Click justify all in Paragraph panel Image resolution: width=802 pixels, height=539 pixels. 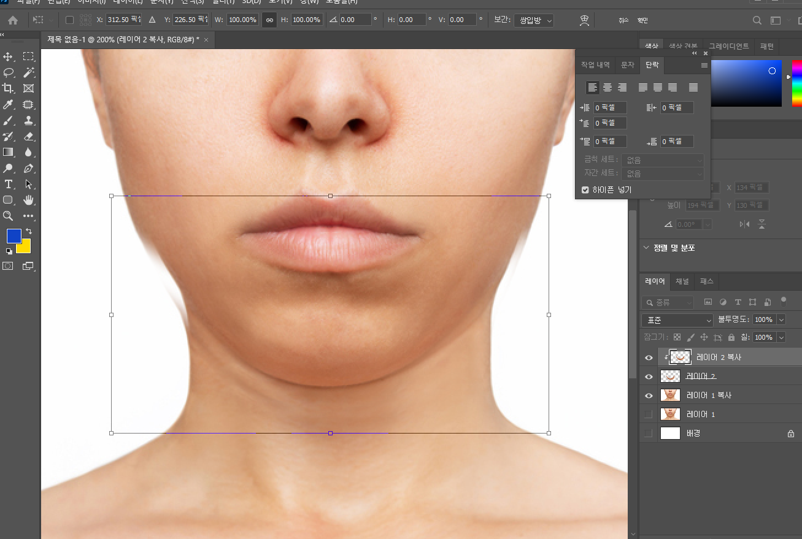693,87
